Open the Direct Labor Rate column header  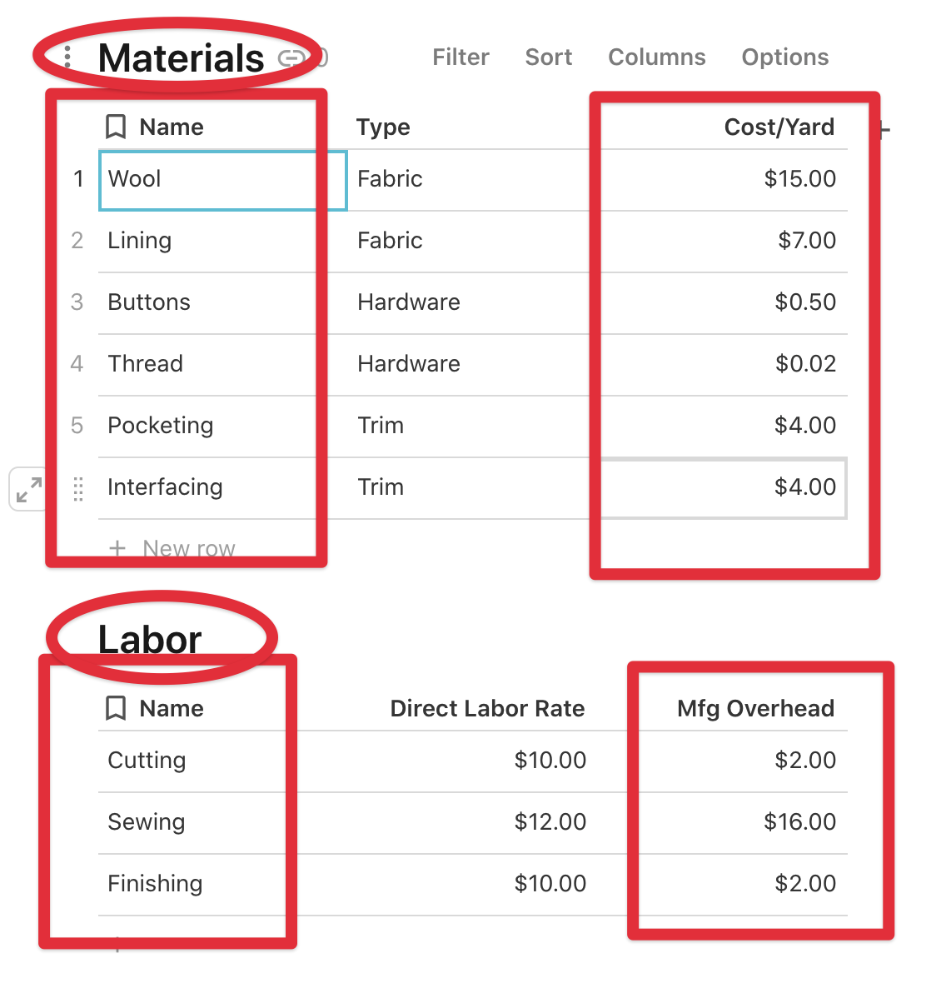(487, 708)
